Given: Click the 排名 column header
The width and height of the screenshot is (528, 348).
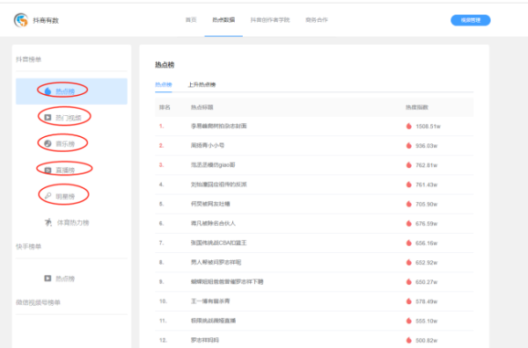Looking at the screenshot, I should click(165, 107).
